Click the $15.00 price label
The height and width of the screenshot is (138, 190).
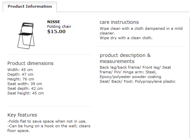[x=56, y=31]
